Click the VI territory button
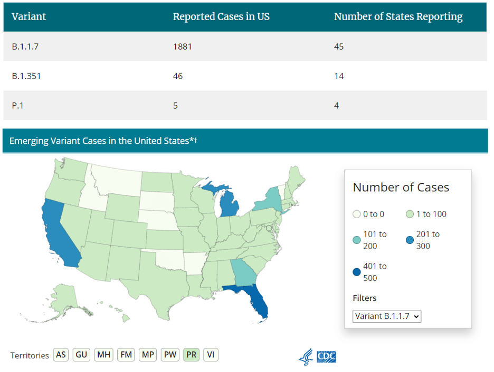The height and width of the screenshot is (372, 494). tap(211, 355)
